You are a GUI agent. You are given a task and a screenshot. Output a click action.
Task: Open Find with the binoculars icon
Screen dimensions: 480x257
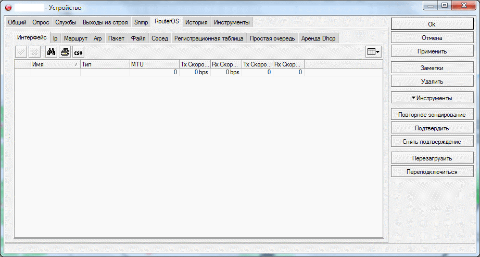tap(51, 52)
